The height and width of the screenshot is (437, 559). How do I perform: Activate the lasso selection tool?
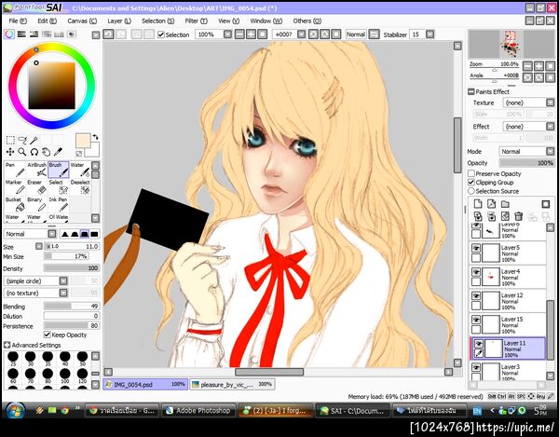(x=22, y=140)
